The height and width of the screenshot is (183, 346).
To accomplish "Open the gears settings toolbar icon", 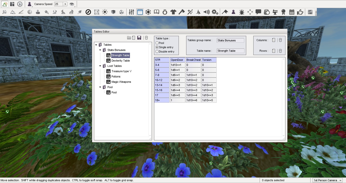I will pyautogui.click(x=215, y=12).
